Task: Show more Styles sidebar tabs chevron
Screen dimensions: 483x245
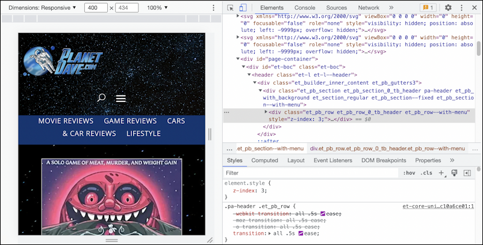Action: (x=452, y=160)
